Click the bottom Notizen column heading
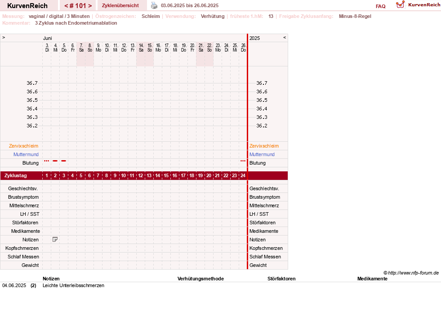Viewport: 441px width, 323px height. coord(51,279)
